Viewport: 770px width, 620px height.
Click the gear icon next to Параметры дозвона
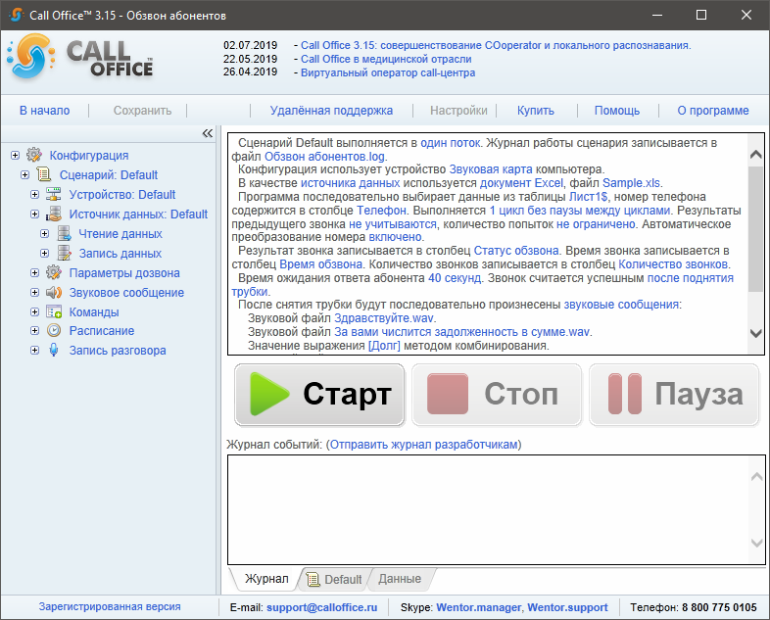(x=54, y=272)
